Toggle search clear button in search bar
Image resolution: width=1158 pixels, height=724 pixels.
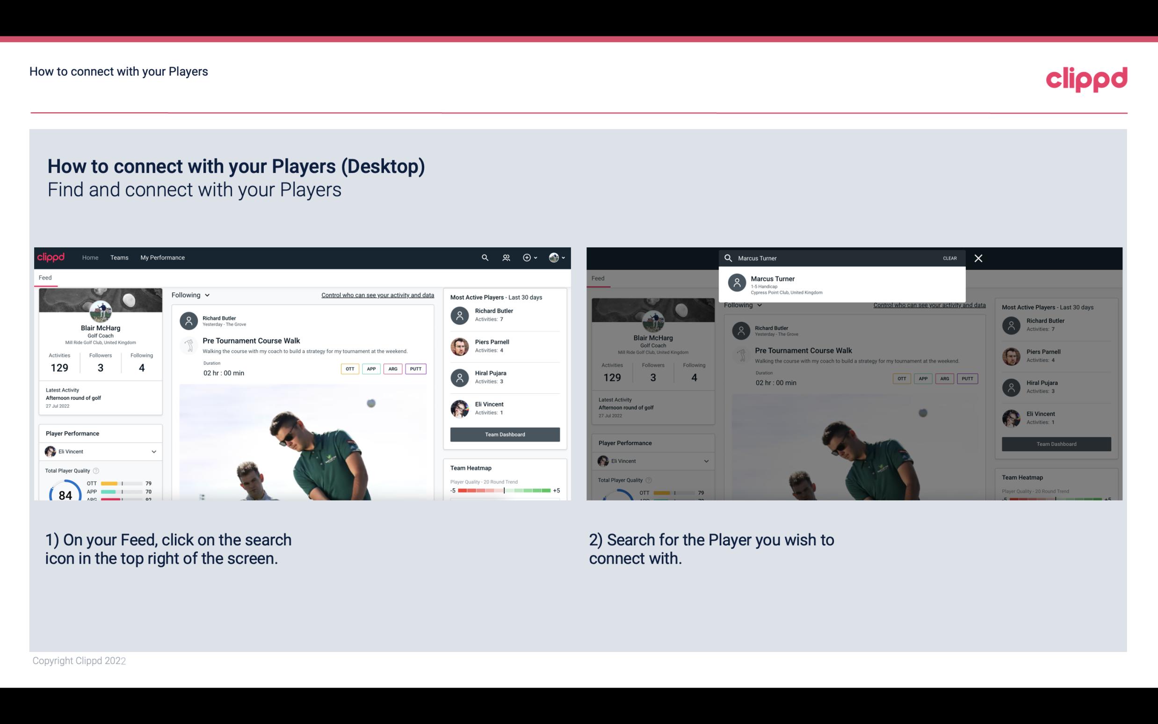[949, 258]
